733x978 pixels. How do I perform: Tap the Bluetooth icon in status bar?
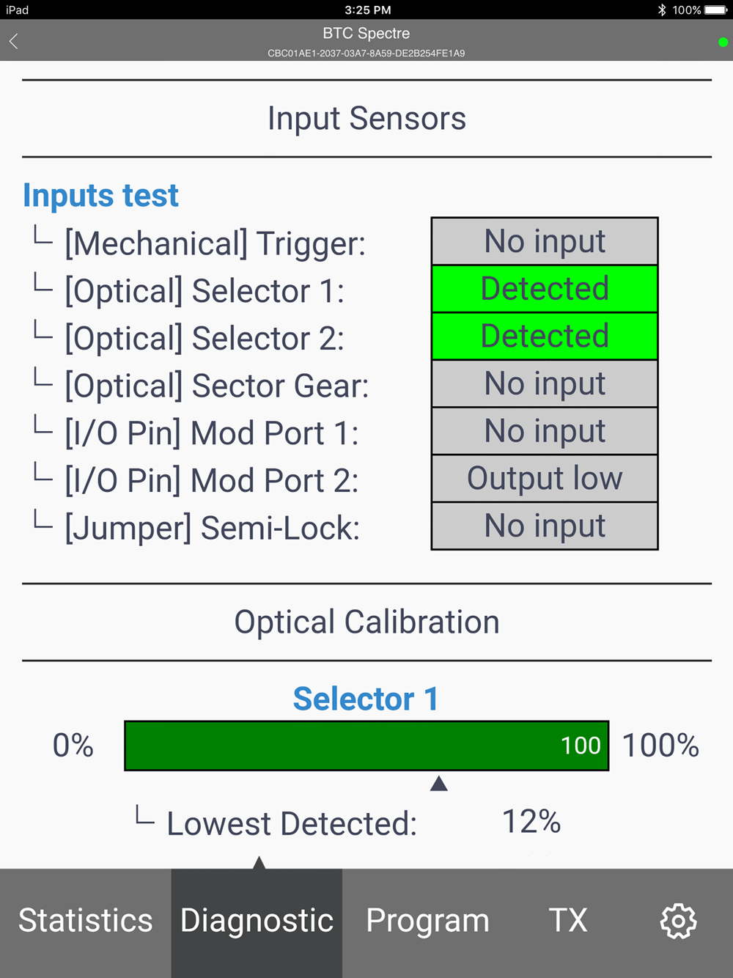(x=662, y=10)
